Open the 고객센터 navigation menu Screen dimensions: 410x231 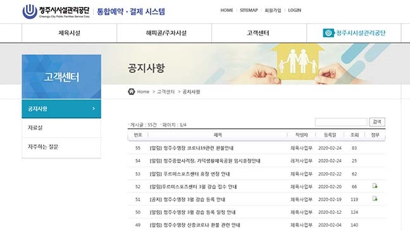click(258, 33)
